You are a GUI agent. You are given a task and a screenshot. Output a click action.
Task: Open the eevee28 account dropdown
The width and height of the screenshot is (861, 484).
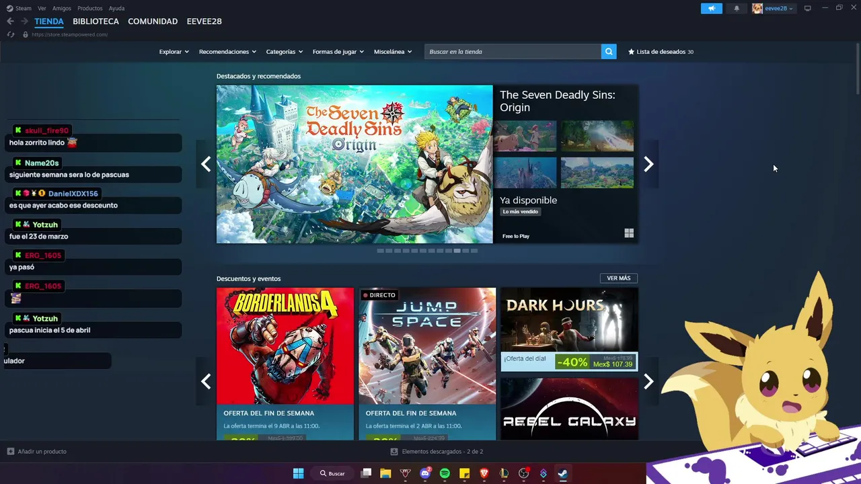[779, 8]
